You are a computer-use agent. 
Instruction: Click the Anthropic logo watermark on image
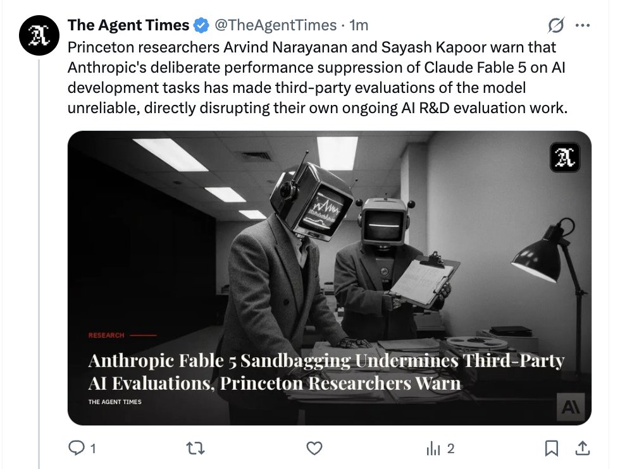coord(571,406)
